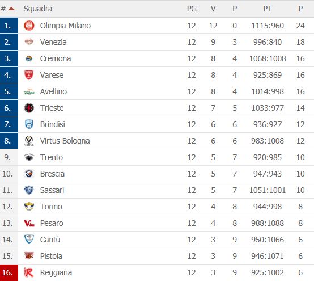The image size is (314, 281).
Task: Click the Torino team crest
Action: (x=29, y=207)
